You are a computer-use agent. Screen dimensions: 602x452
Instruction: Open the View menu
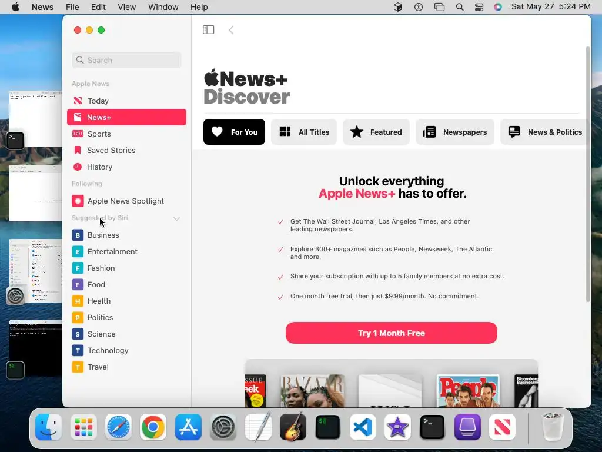tap(127, 7)
